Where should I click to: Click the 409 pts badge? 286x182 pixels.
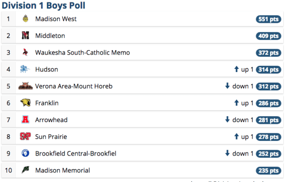point(269,36)
